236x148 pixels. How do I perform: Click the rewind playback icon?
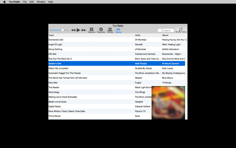pyautogui.click(x=73, y=30)
